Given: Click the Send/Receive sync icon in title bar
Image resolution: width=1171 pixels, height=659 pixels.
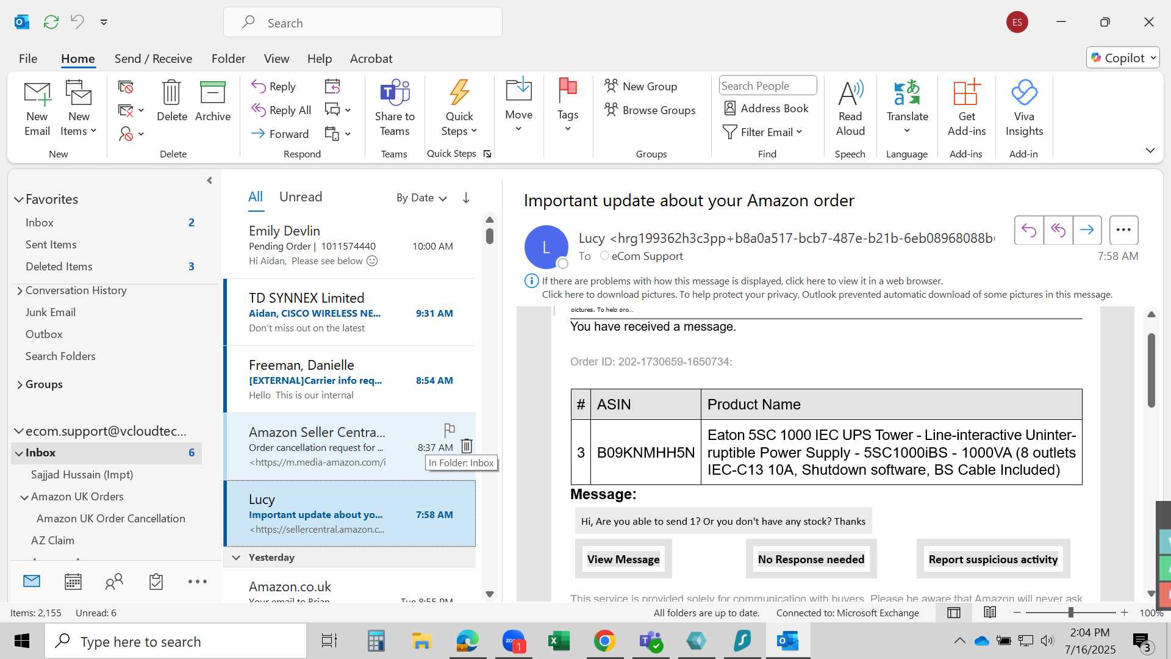Looking at the screenshot, I should 51,22.
